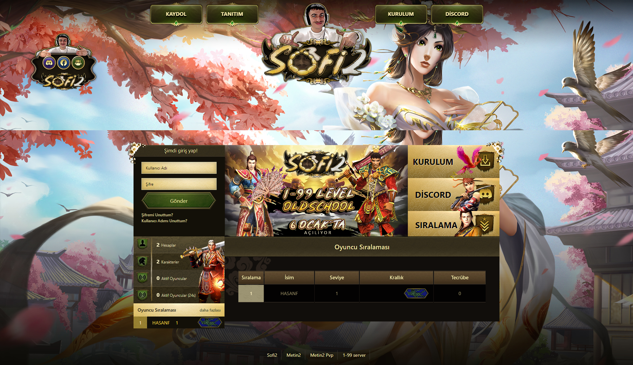Click the group members icon in the social widget

pos(78,63)
